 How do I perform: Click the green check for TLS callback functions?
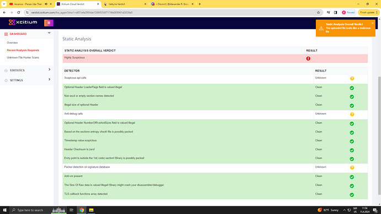[x=352, y=195]
